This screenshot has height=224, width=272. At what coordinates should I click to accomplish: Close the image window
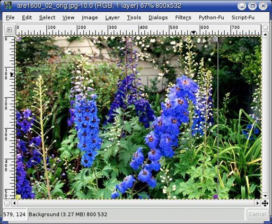click(263, 6)
